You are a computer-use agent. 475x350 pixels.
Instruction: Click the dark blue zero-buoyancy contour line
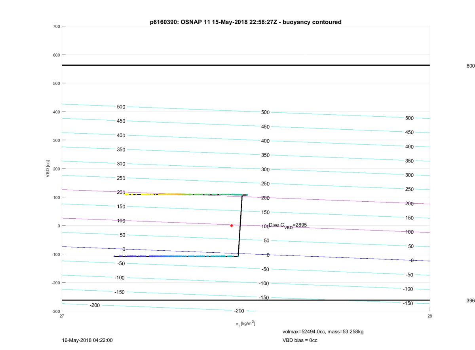pyautogui.click(x=246, y=254)
